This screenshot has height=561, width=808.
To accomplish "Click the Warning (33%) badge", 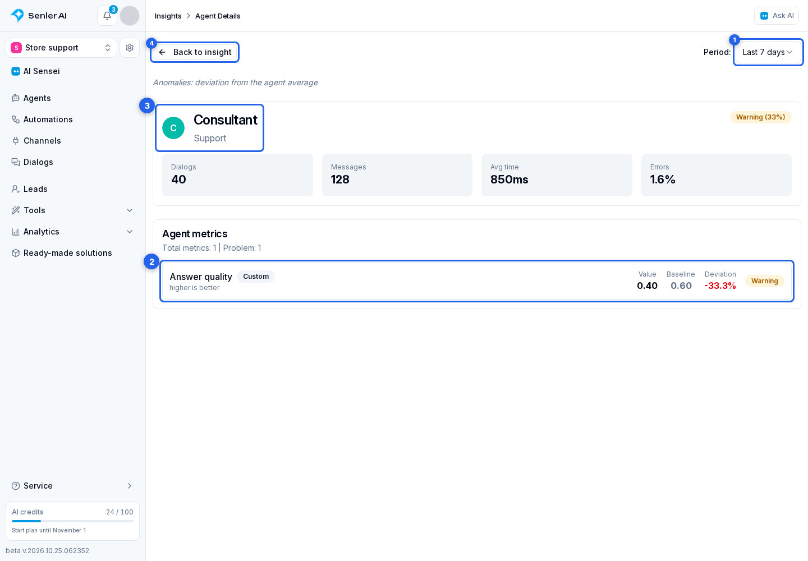I will click(x=760, y=117).
